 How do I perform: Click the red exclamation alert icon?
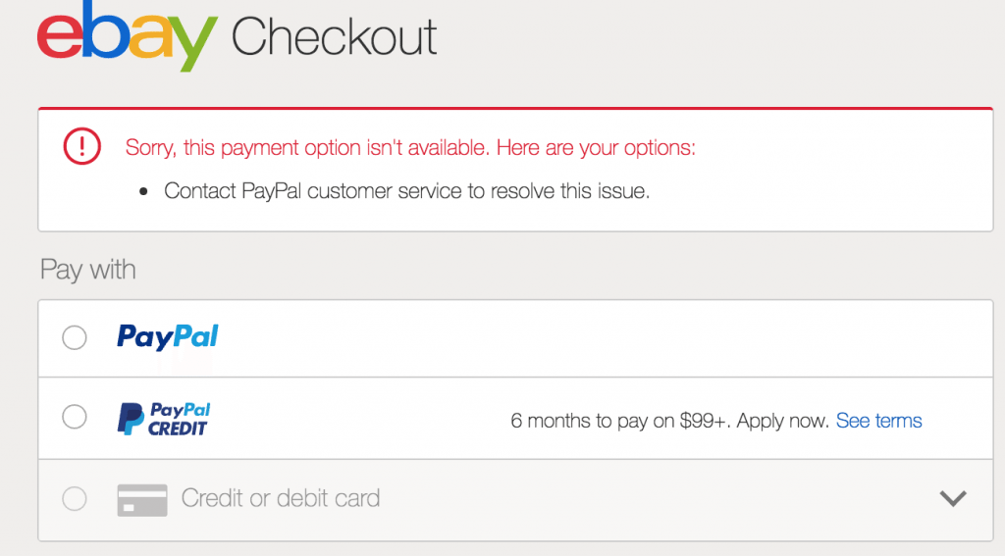tap(81, 147)
